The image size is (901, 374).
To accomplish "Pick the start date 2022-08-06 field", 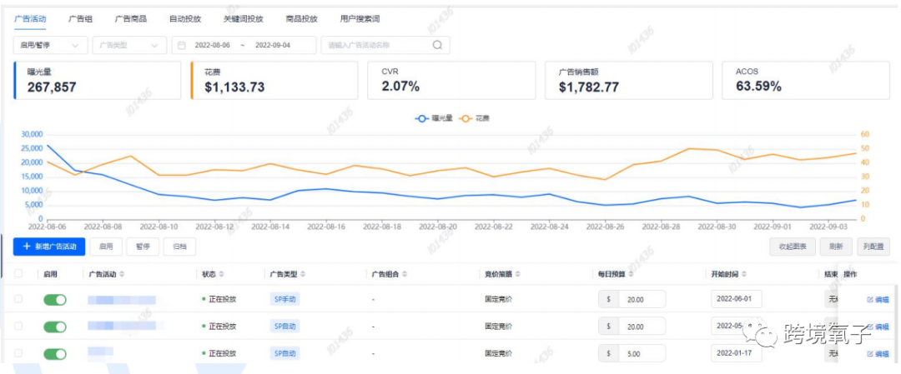I will pyautogui.click(x=213, y=45).
